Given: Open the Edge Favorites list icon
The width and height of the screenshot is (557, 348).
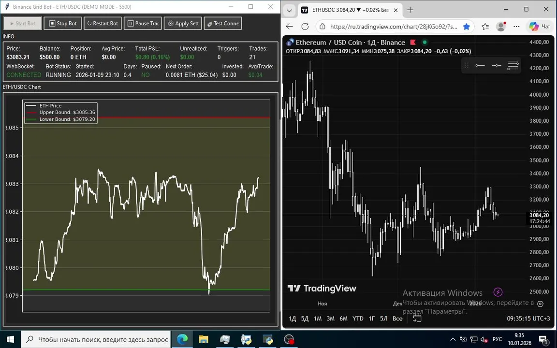Looking at the screenshot, I should point(485,27).
